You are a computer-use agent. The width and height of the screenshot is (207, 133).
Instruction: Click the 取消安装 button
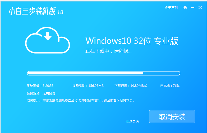(x=172, y=117)
